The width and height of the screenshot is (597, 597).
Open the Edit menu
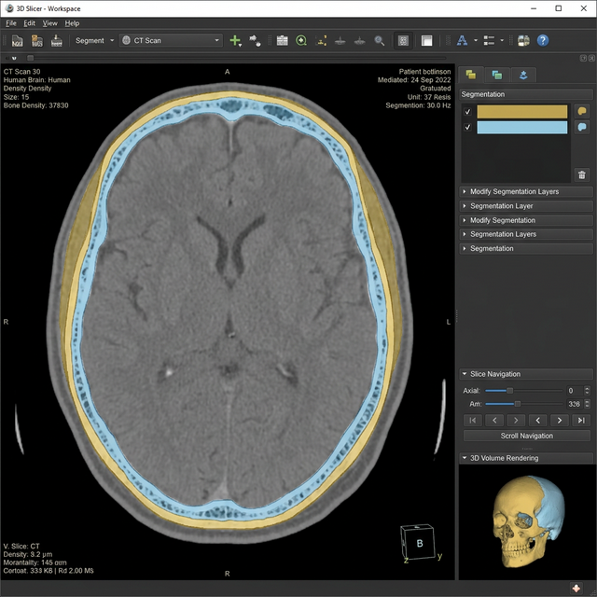30,22
